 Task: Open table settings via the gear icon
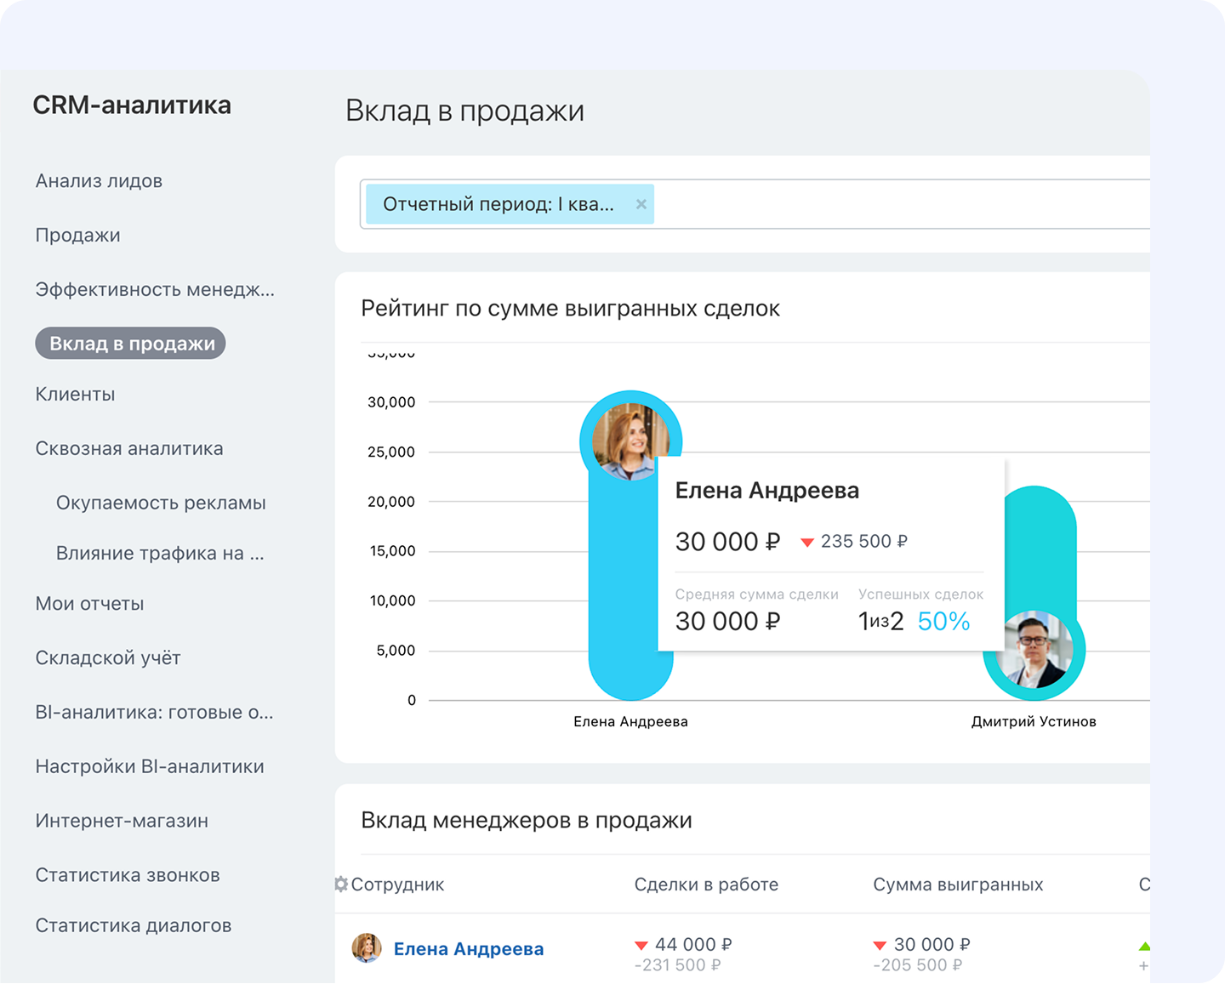point(340,884)
